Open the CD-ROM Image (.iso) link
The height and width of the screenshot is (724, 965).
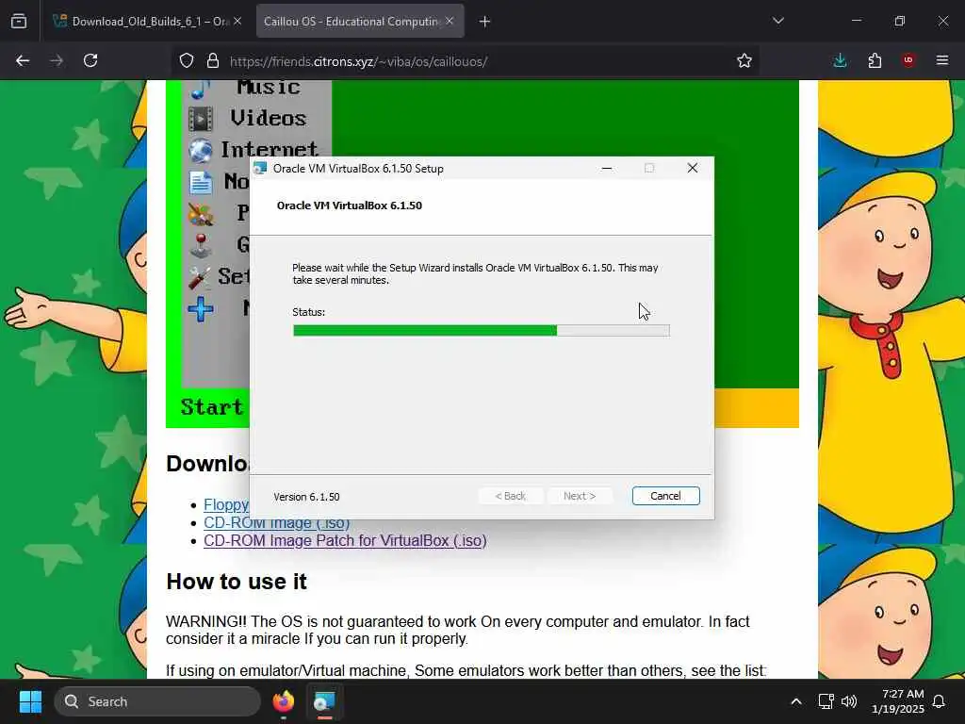click(x=277, y=522)
